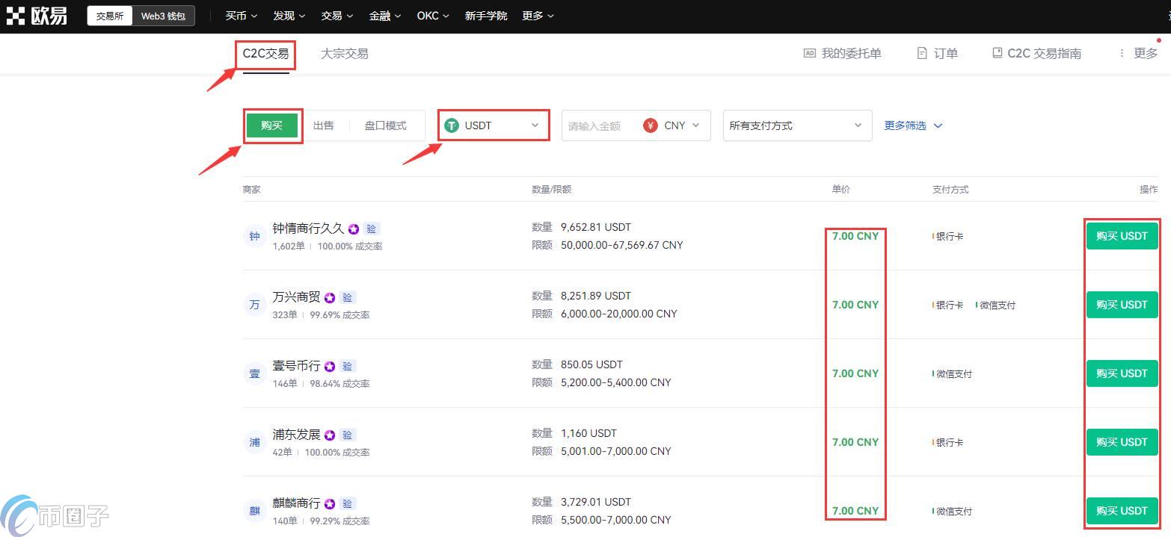Switch to the 大宗交易 tab
Screen dimensions: 1171x537
coord(344,54)
